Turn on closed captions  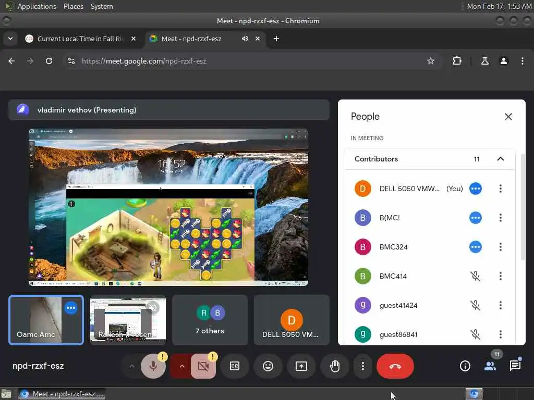pyautogui.click(x=235, y=366)
